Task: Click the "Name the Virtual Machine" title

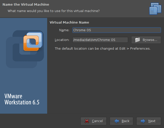Action: [x=26, y=5]
